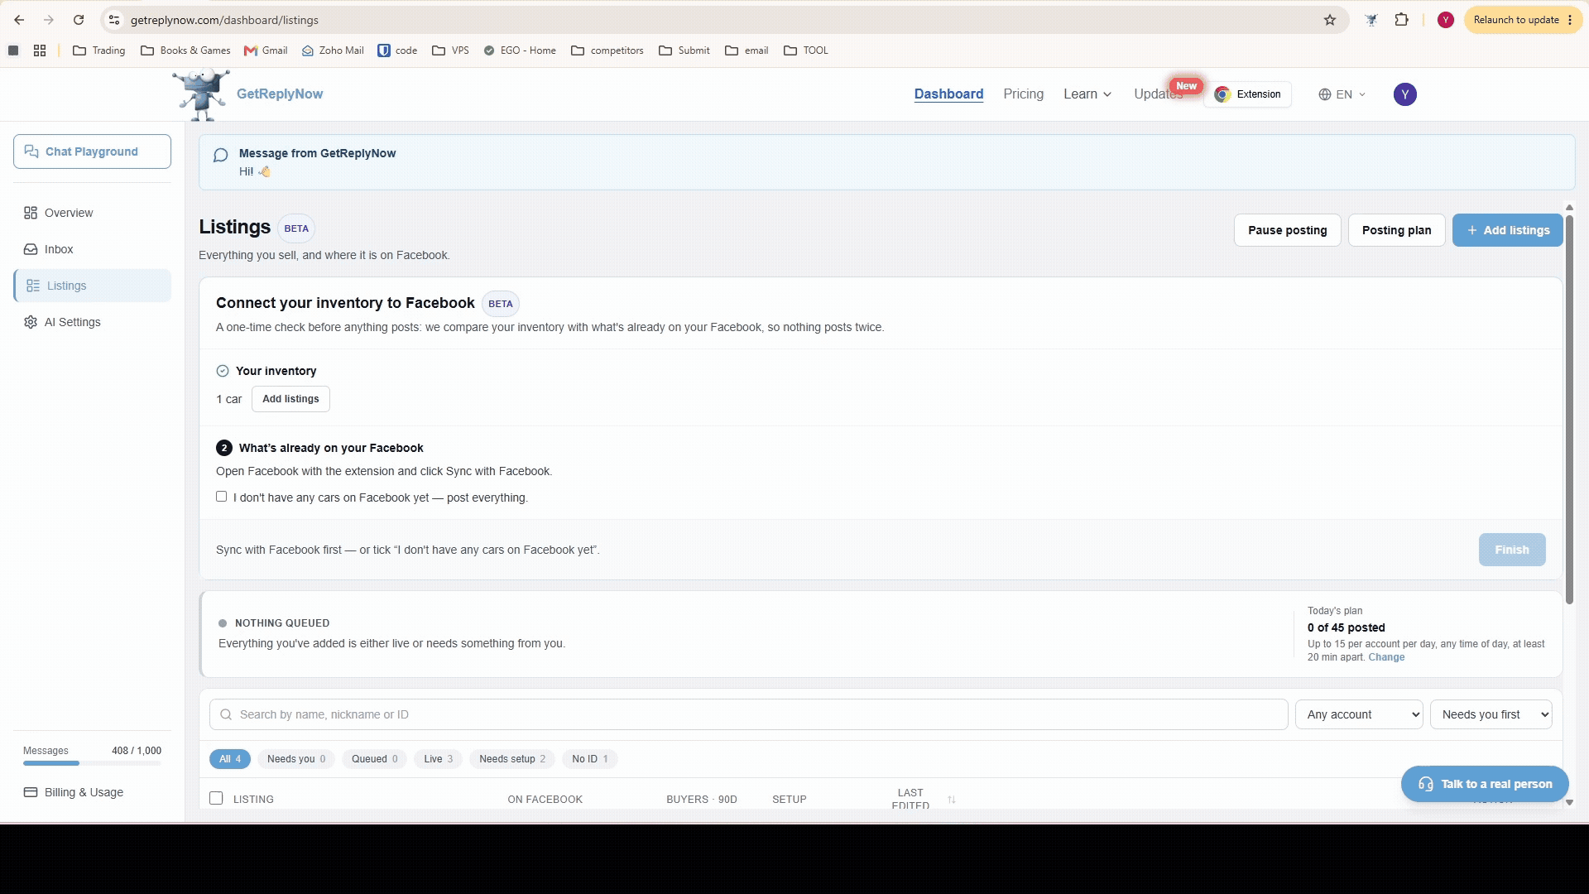Go back with the browser back arrow

(x=19, y=20)
